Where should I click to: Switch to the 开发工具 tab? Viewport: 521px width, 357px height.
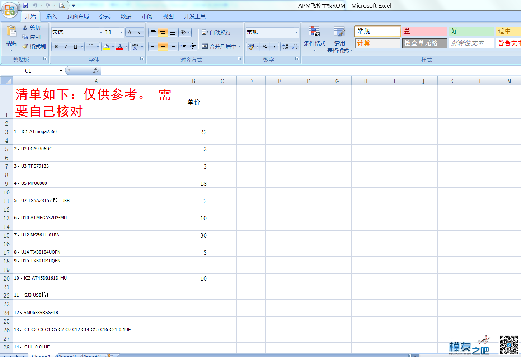pyautogui.click(x=195, y=16)
